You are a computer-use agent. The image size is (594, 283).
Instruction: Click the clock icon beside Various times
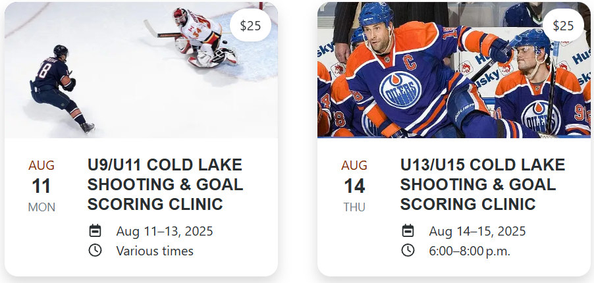(x=95, y=250)
